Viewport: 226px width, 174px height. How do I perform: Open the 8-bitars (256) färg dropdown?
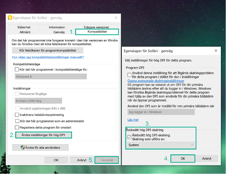coord(38,101)
